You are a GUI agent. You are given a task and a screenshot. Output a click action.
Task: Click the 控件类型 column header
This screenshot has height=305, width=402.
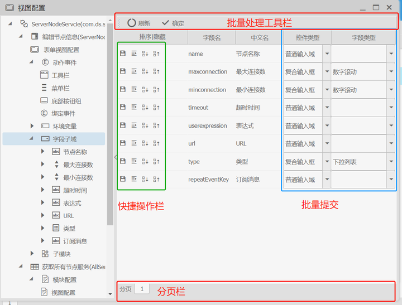pyautogui.click(x=308, y=37)
